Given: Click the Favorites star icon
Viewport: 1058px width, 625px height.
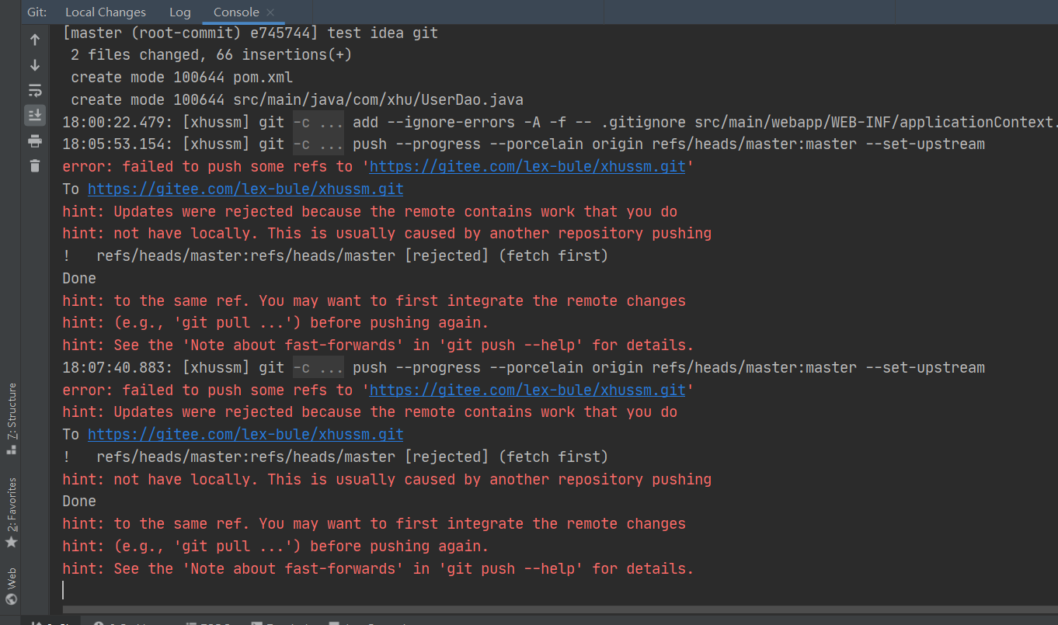Looking at the screenshot, I should pos(11,542).
